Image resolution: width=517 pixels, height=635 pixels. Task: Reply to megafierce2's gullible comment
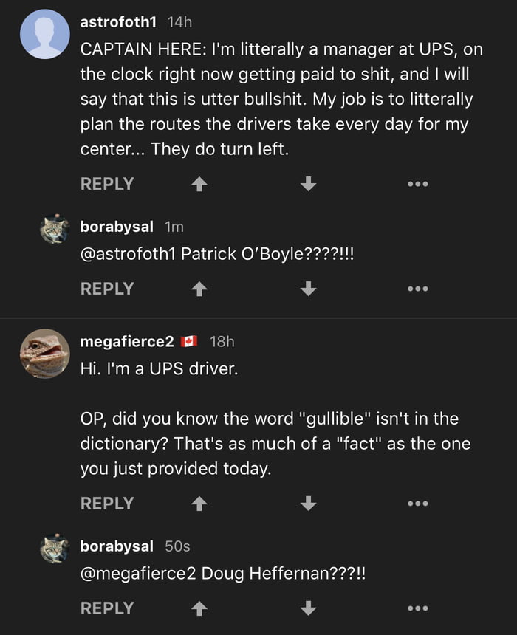point(107,504)
